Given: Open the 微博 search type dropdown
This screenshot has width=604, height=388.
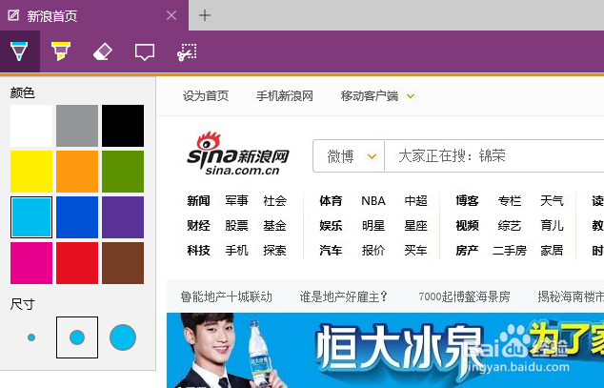Looking at the screenshot, I should (x=349, y=156).
